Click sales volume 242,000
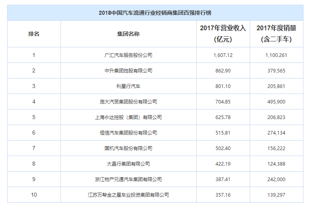The width and height of the screenshot is (311, 203). point(276,180)
